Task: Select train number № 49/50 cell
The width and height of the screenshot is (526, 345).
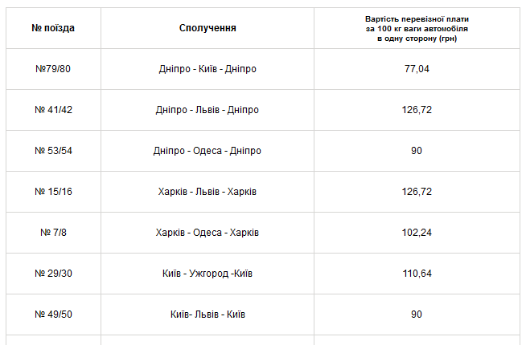Action: 53,315
